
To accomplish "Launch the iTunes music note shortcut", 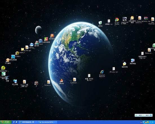I will coord(40,41).
